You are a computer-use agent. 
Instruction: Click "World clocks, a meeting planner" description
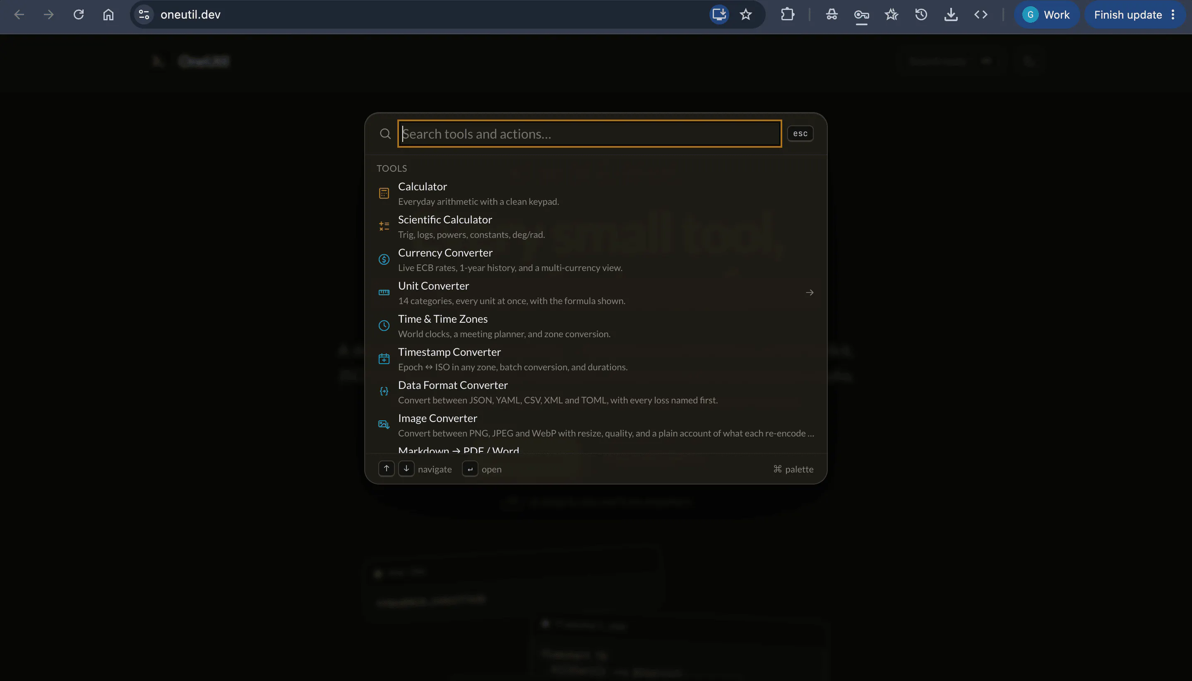pyautogui.click(x=504, y=334)
